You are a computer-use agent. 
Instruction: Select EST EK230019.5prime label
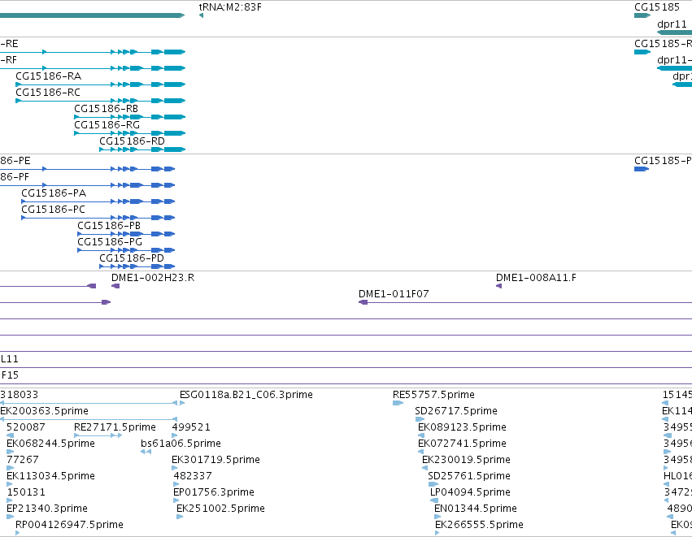[x=466, y=460]
